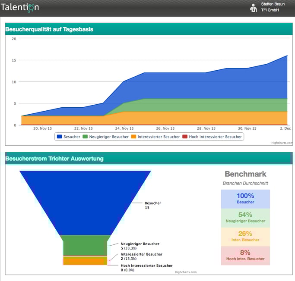Click the blue Besucher legend color swatch

(x=59, y=137)
